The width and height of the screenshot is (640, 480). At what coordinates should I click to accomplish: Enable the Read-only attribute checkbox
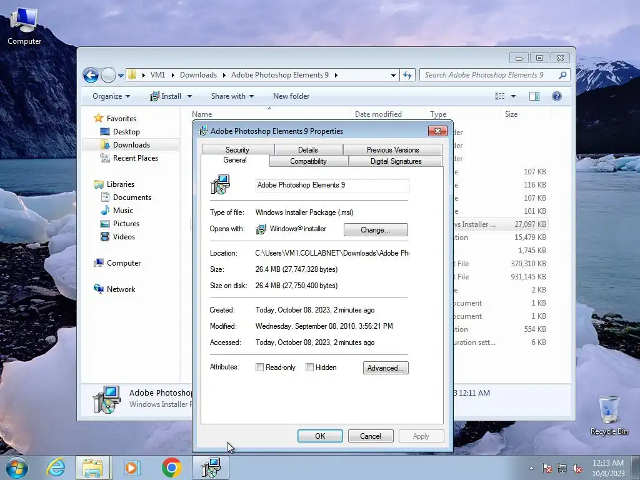pos(259,367)
